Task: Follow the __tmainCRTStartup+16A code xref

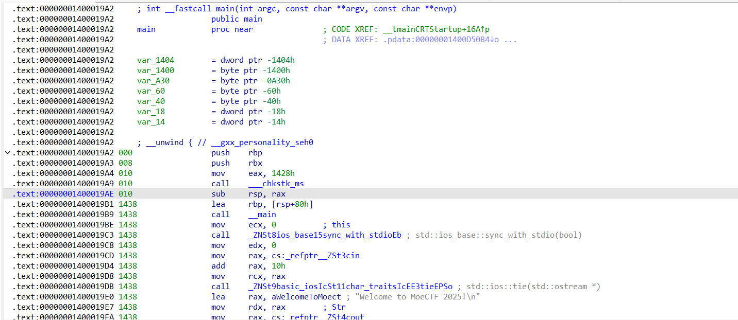Action: (x=436, y=29)
